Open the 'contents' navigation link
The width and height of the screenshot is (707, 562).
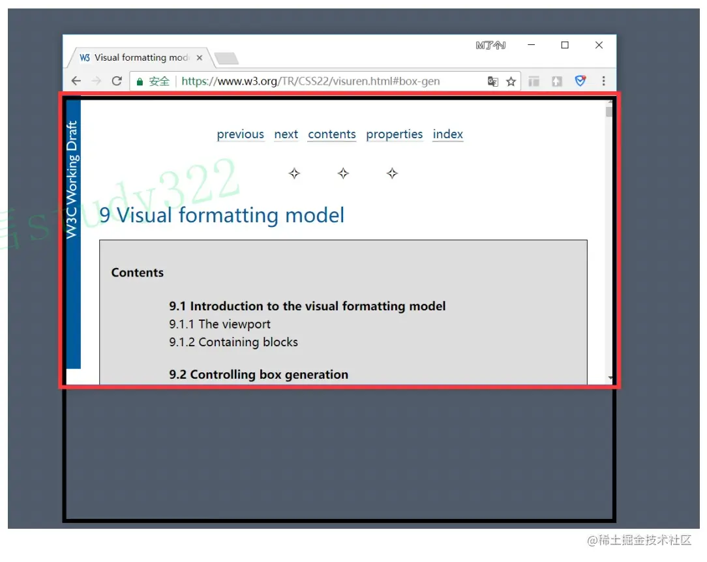(332, 134)
